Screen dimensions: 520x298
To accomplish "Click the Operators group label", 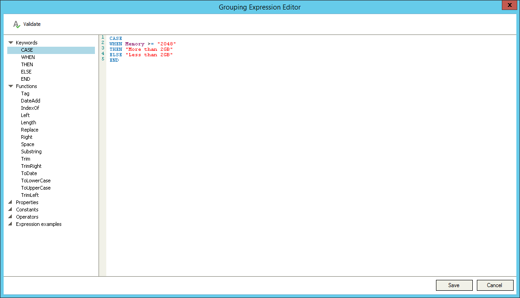I will (27, 217).
